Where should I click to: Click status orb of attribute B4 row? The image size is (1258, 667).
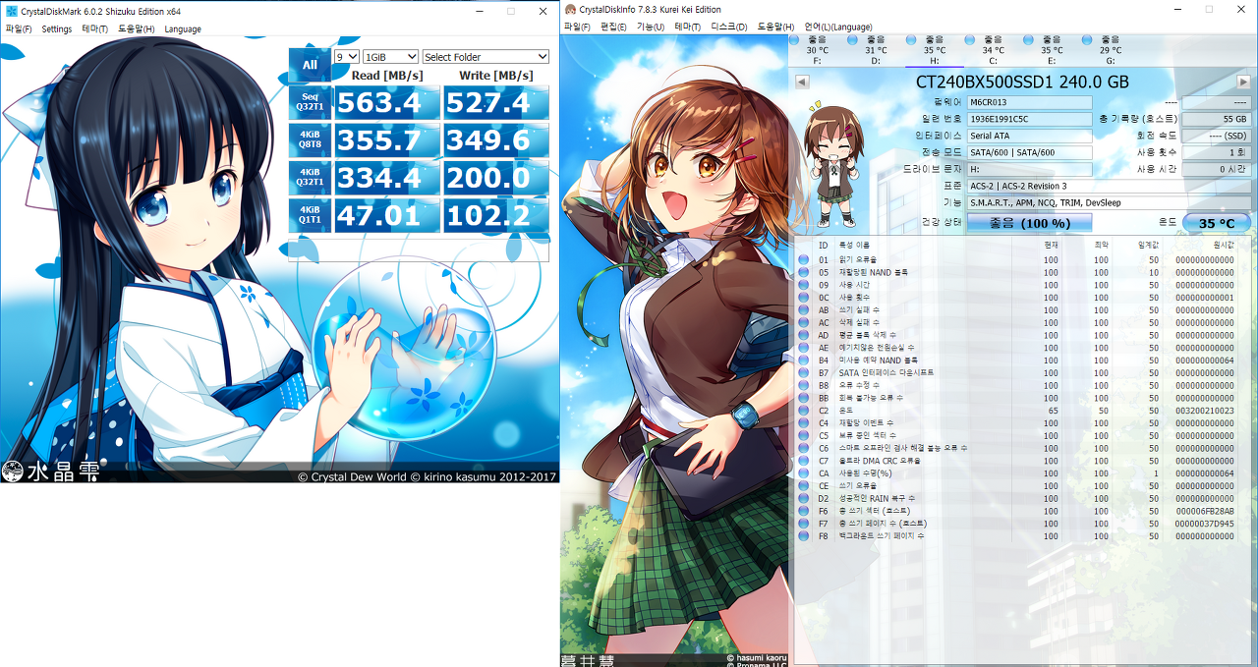803,361
